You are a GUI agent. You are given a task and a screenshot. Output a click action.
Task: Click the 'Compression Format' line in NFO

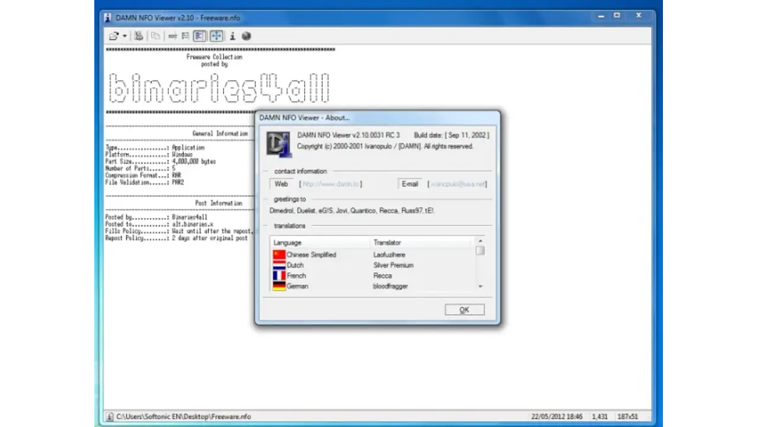(144, 176)
